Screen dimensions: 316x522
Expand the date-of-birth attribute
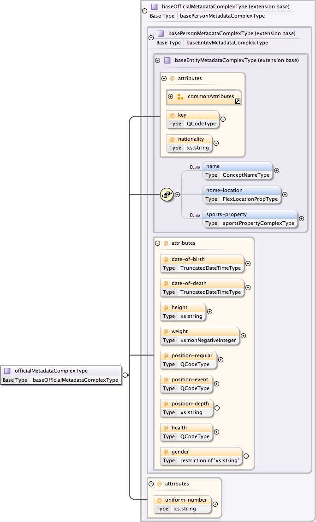(x=248, y=263)
